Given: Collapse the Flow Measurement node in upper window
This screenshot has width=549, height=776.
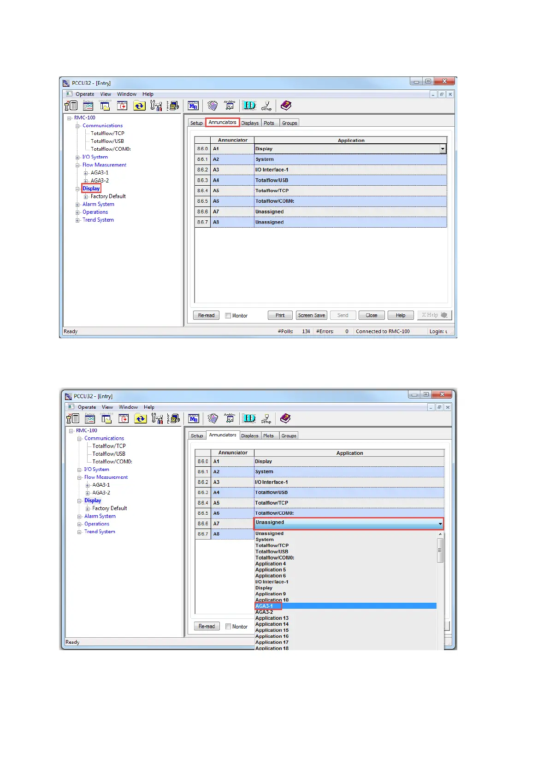Looking at the screenshot, I should (x=77, y=165).
